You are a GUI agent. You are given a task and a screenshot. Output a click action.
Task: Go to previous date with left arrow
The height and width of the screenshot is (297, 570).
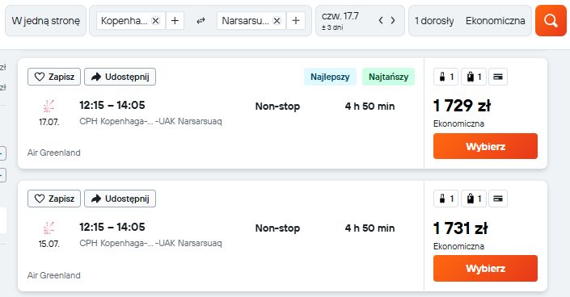[x=381, y=20]
